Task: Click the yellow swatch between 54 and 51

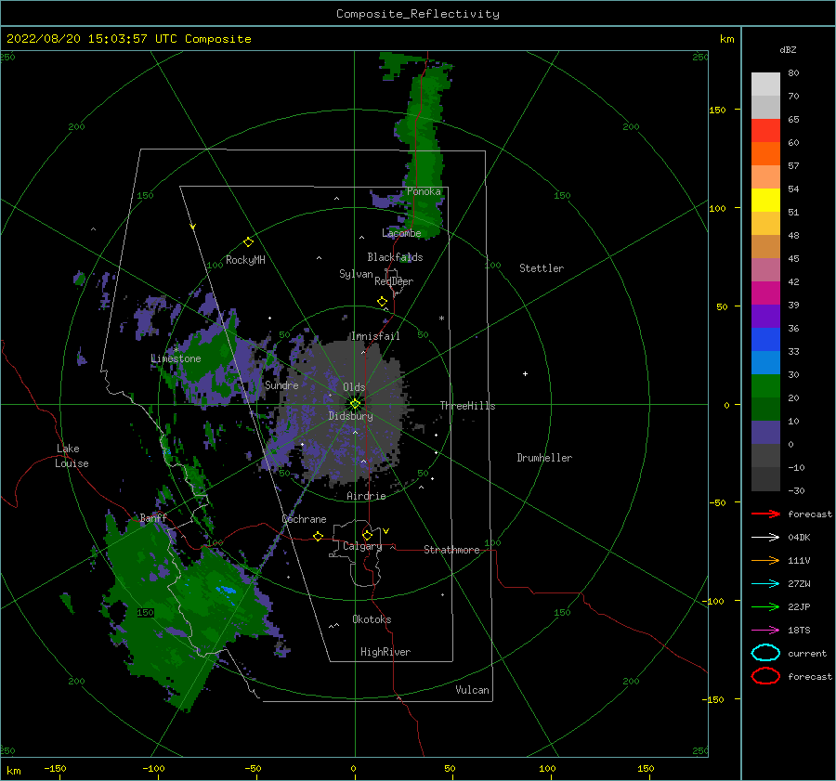Action: pyautogui.click(x=765, y=201)
